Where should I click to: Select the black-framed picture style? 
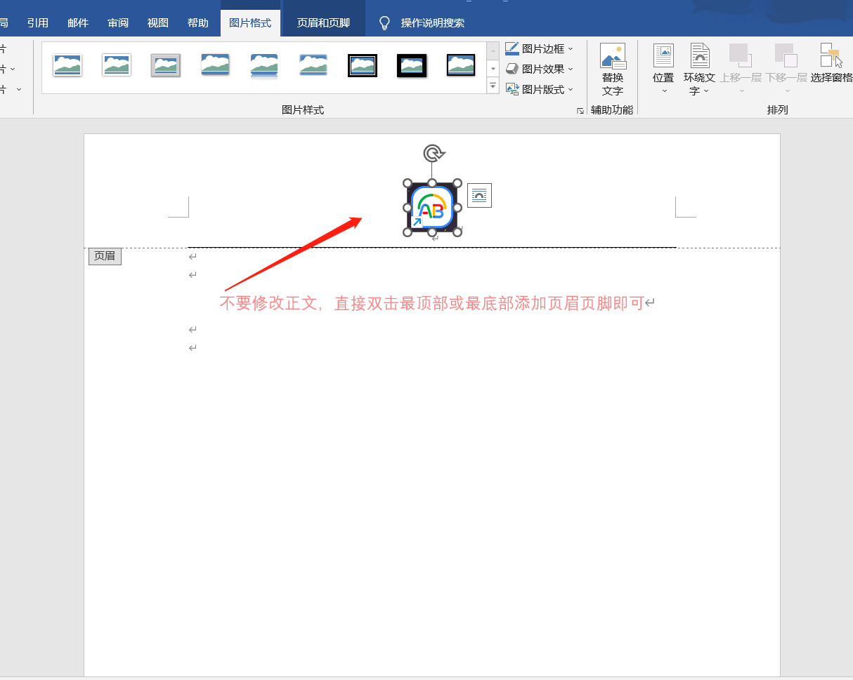[411, 65]
